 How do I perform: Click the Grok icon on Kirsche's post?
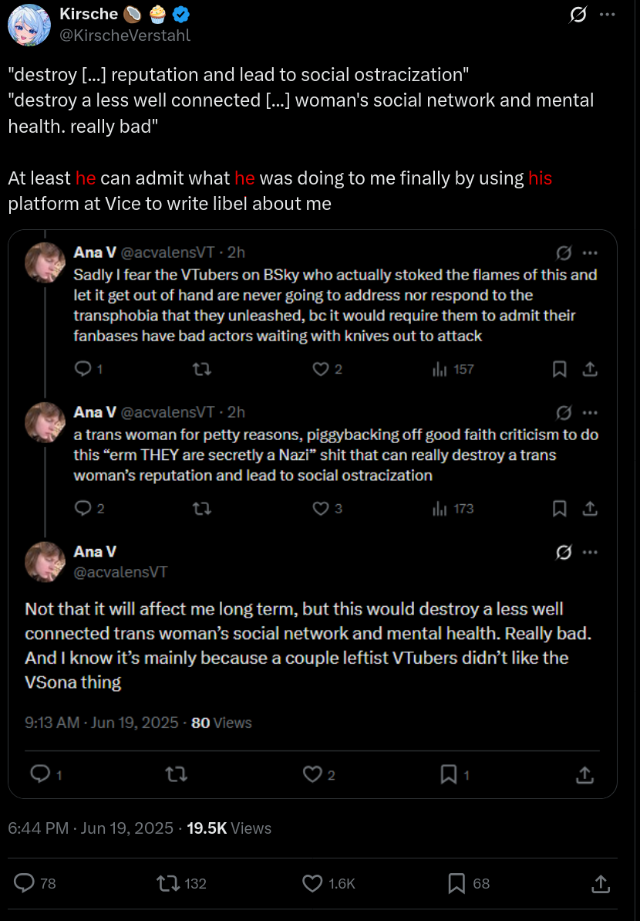(577, 15)
